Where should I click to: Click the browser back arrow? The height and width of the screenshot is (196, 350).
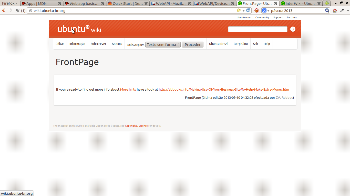4,10
